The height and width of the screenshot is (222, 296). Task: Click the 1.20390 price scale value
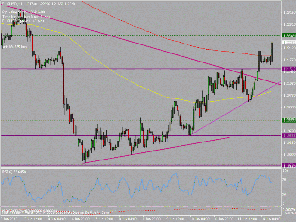point(289,107)
